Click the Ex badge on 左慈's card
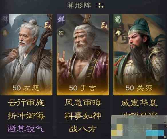This screenshot has height=139, width=167. 48,26
